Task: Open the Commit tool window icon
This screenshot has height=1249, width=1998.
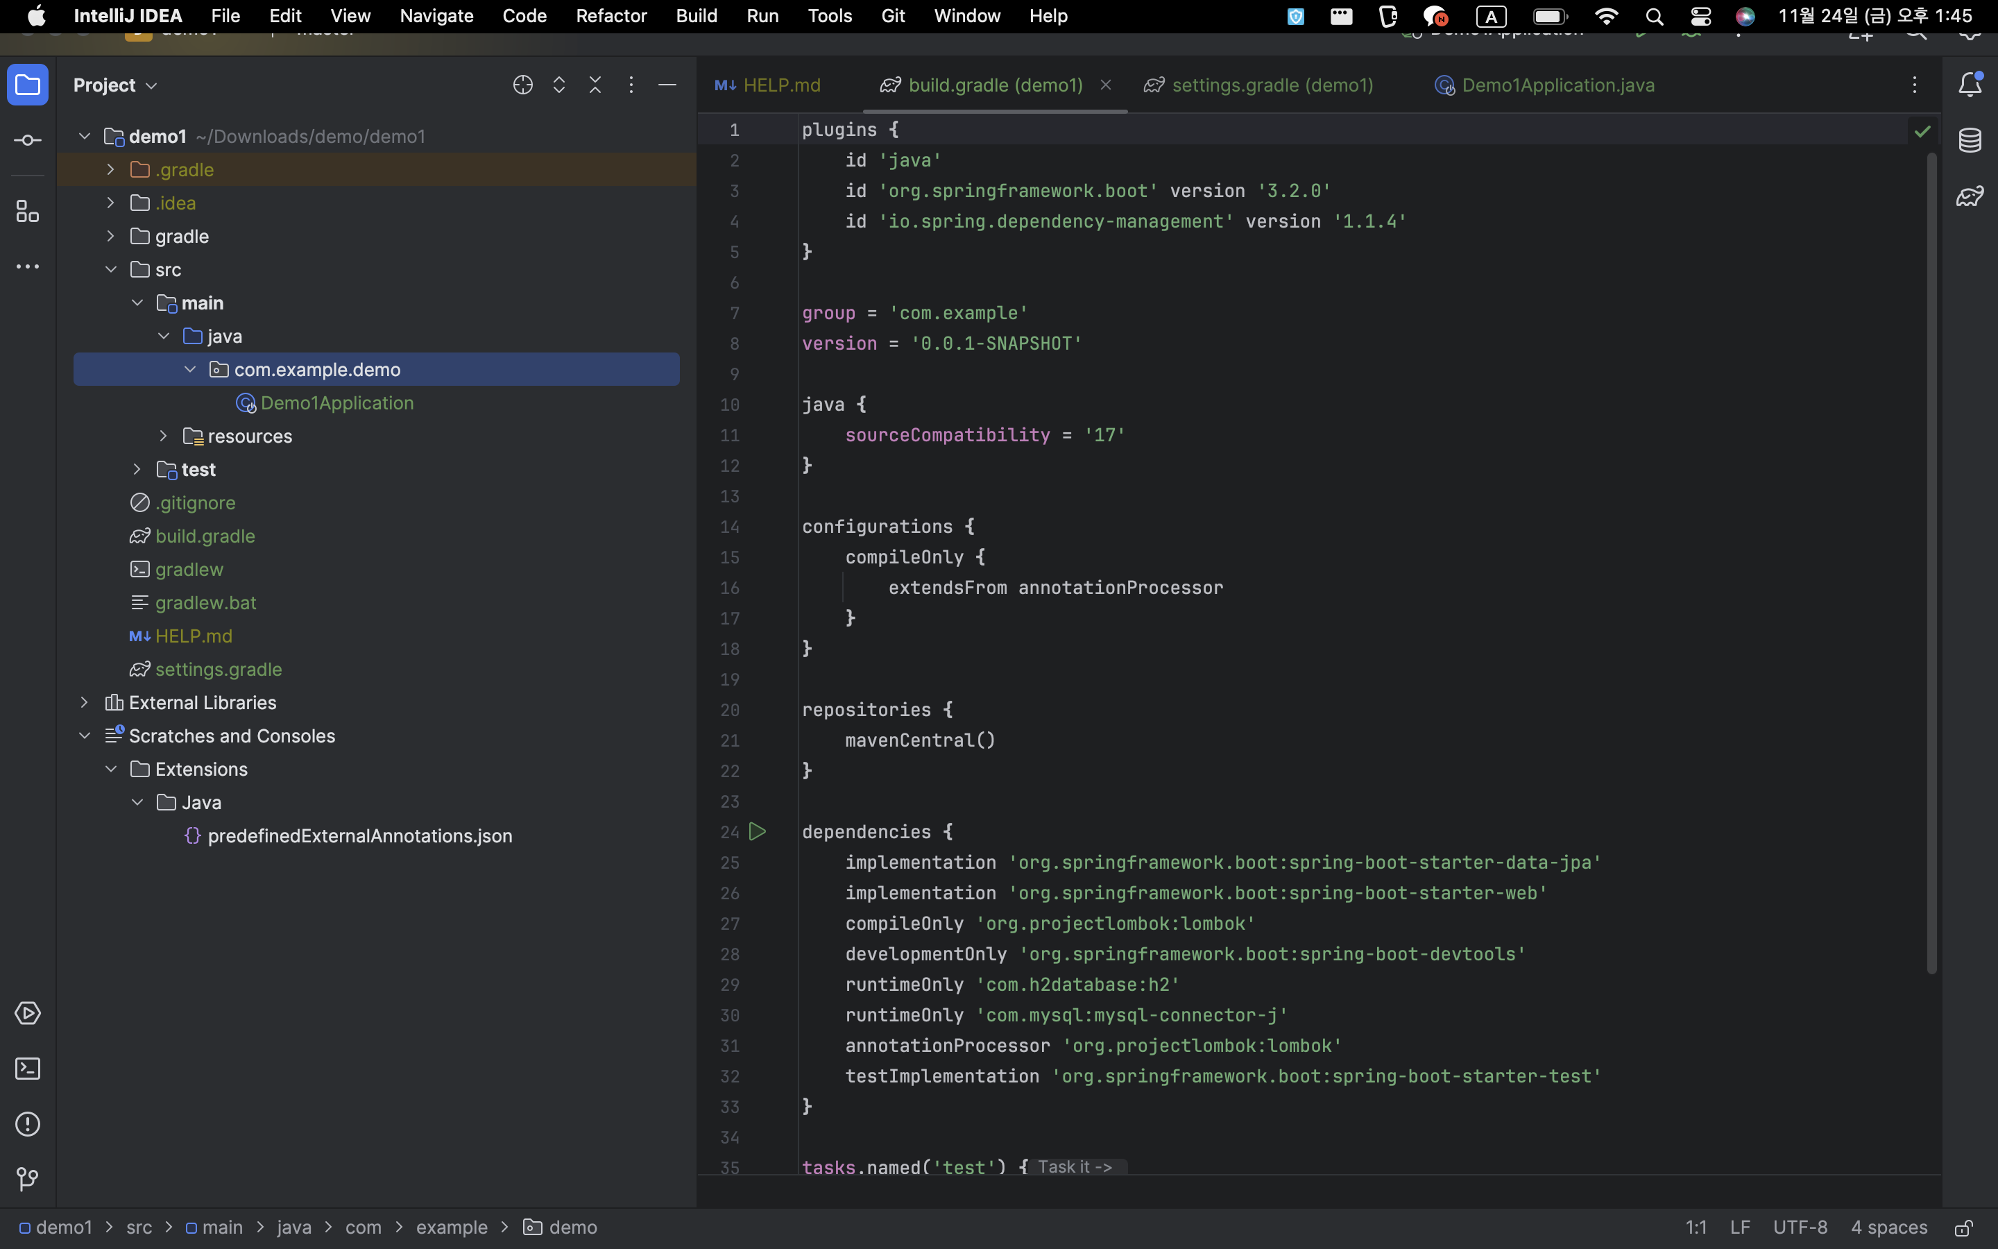Action: pos(27,140)
